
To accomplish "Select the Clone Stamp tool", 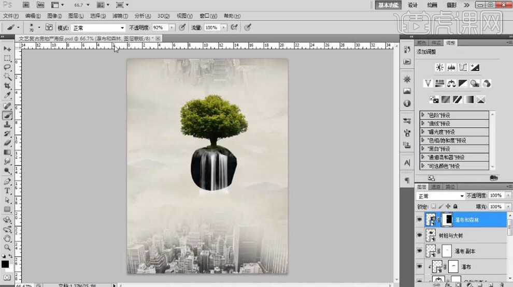I will (x=7, y=125).
